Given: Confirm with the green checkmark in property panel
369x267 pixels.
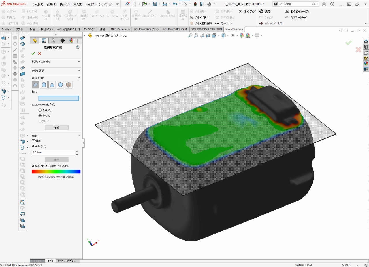Looking at the screenshot, I should click(x=33, y=54).
